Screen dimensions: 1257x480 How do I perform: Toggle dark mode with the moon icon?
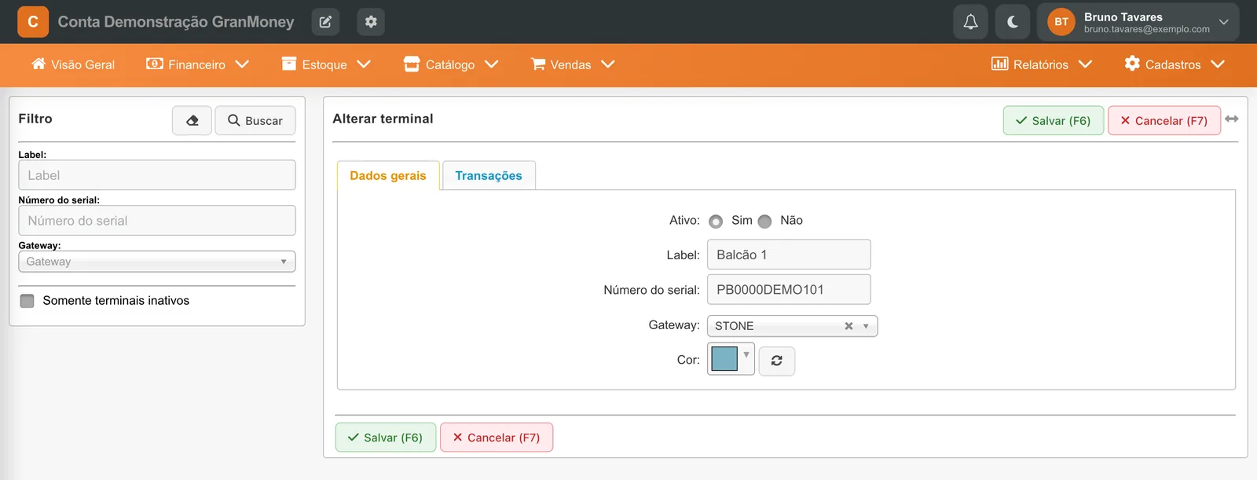pyautogui.click(x=1013, y=22)
